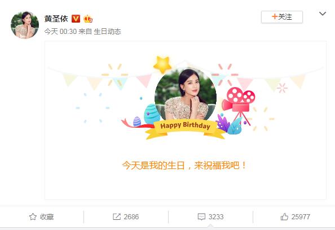Expand the post options chevron
Image resolution: width=335 pixels, height=230 pixels.
coord(323,14)
